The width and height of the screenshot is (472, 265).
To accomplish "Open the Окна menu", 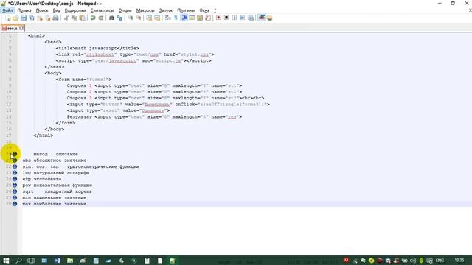I will pos(204,10).
